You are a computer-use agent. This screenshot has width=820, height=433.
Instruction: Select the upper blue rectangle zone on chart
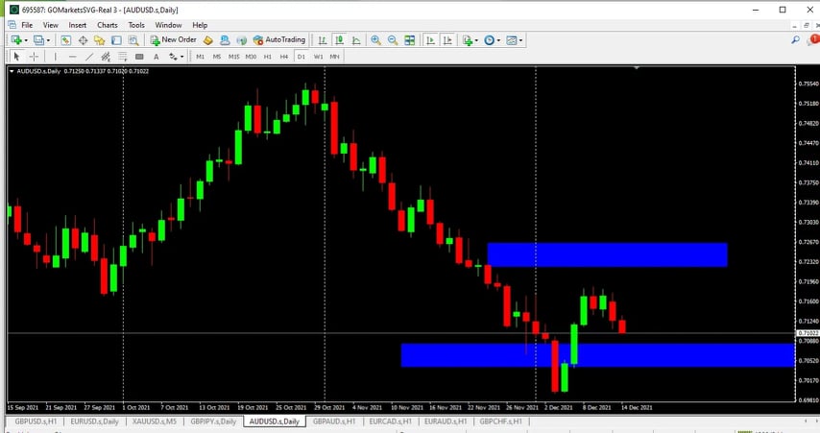pos(607,254)
